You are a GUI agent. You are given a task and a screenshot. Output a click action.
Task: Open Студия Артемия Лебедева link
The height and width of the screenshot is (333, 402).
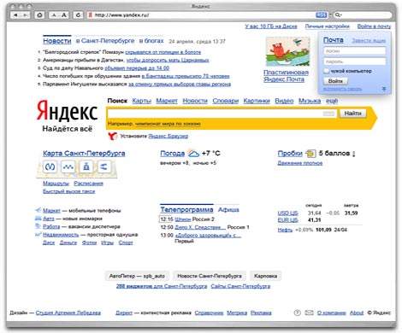pos(68,313)
